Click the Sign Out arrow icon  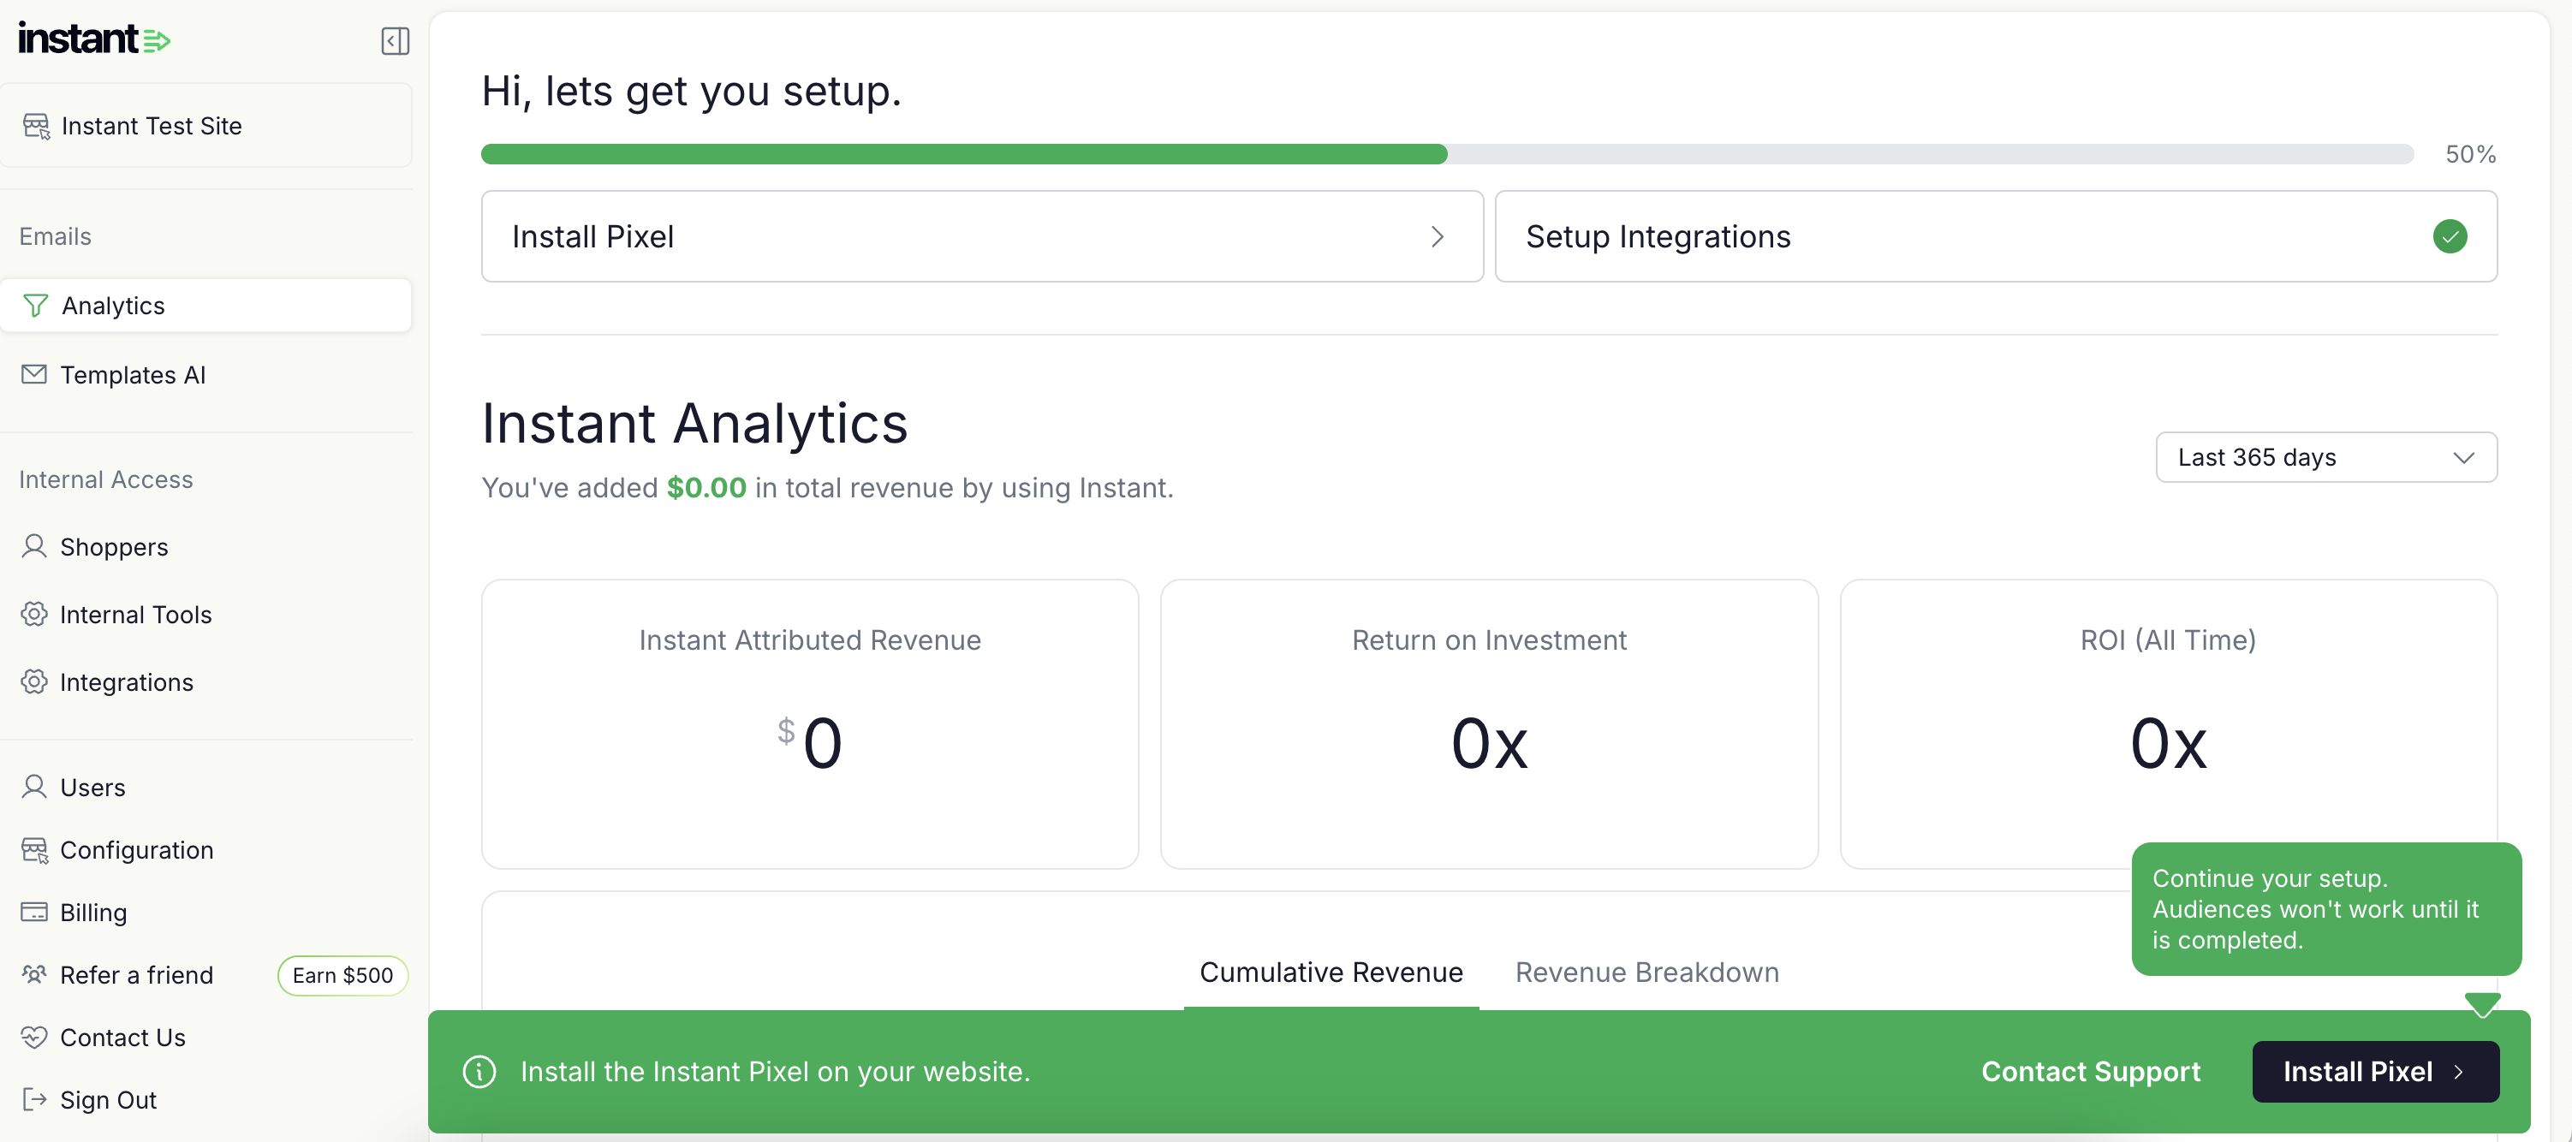(x=34, y=1099)
